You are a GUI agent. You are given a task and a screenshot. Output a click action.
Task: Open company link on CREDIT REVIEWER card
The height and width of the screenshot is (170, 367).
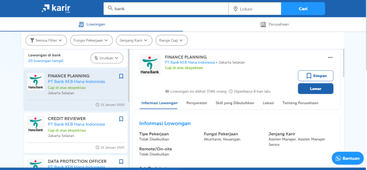tap(76, 124)
